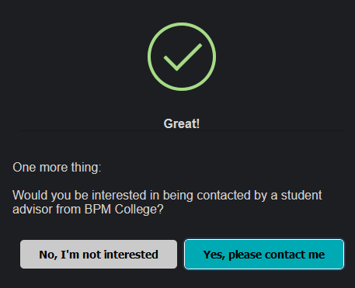The height and width of the screenshot is (288, 355).
Task: Confirm the advisor contact with "Yes, please contact me"
Action: (264, 254)
